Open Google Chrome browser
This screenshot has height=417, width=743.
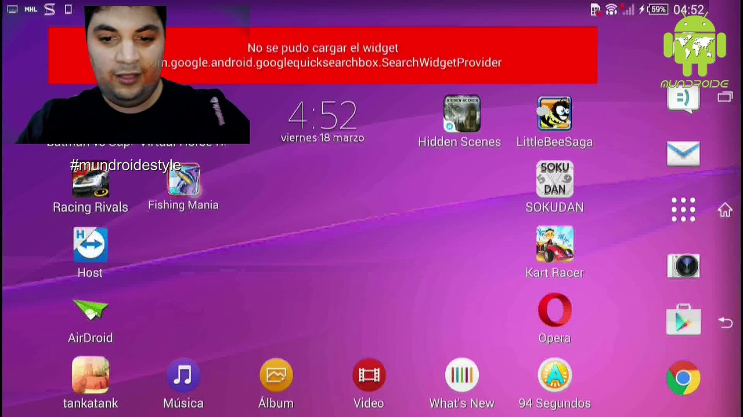tap(683, 378)
